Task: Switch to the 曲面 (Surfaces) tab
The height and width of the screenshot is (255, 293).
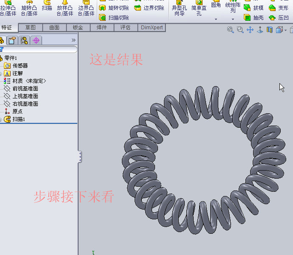Action: (54, 28)
